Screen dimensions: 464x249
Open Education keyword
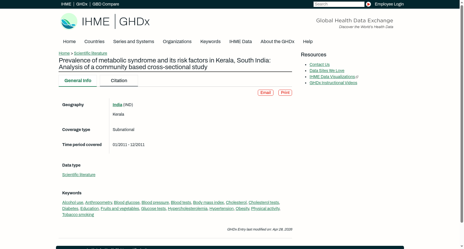click(x=90, y=209)
